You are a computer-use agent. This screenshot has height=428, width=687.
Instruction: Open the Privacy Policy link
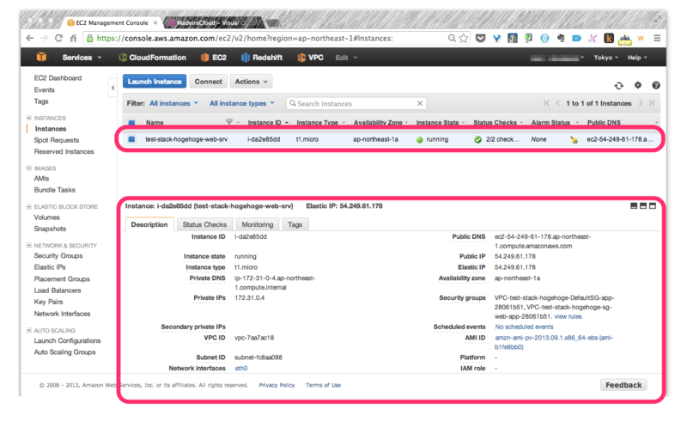[277, 385]
